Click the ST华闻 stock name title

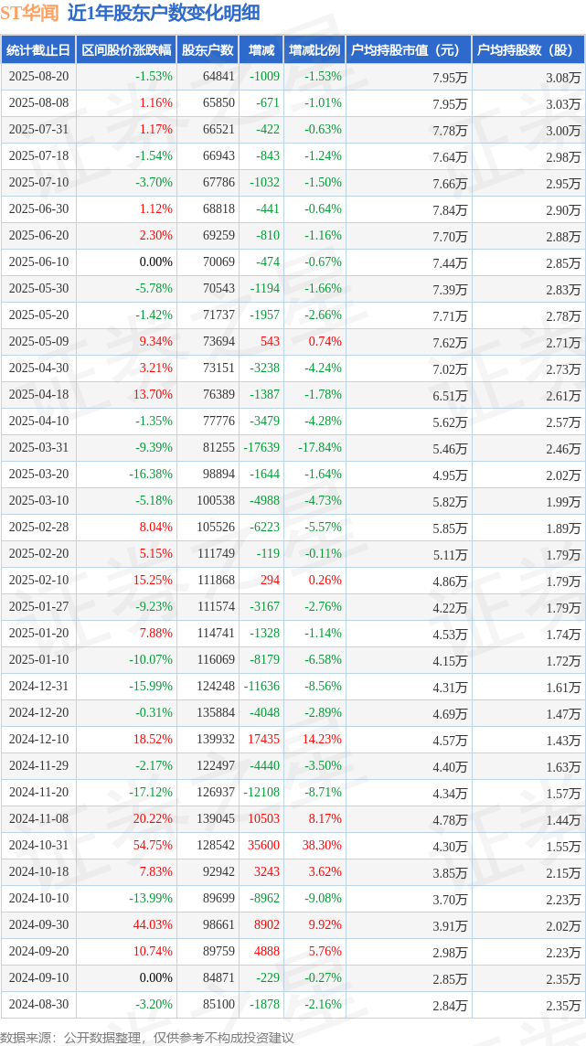pos(29,13)
